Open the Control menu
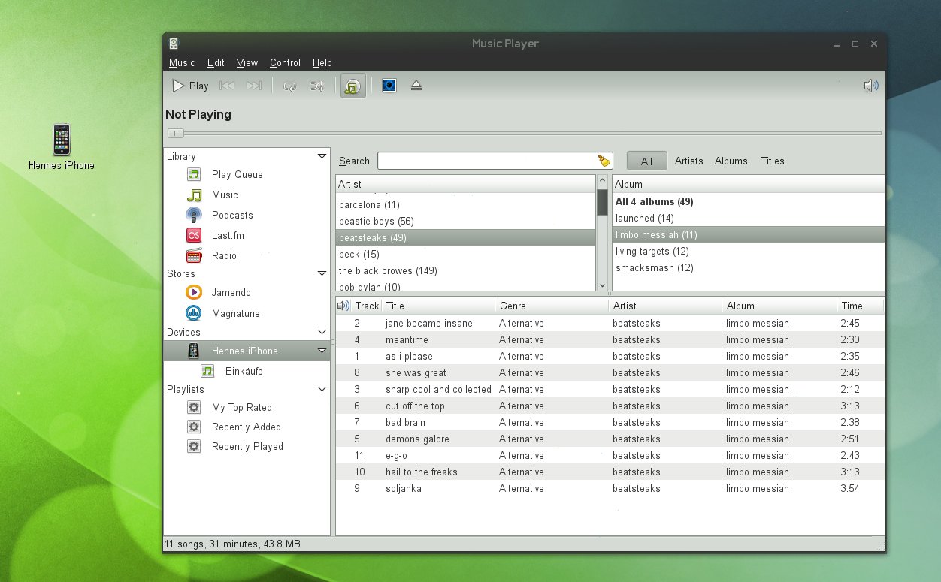The width and height of the screenshot is (941, 582). click(285, 63)
